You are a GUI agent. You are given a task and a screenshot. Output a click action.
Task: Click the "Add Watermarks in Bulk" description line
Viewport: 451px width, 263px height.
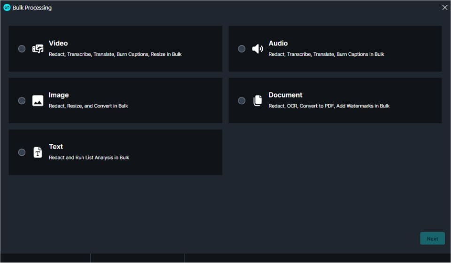(329, 106)
